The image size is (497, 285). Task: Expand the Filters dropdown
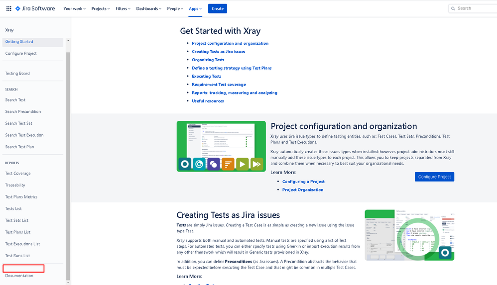[123, 8]
